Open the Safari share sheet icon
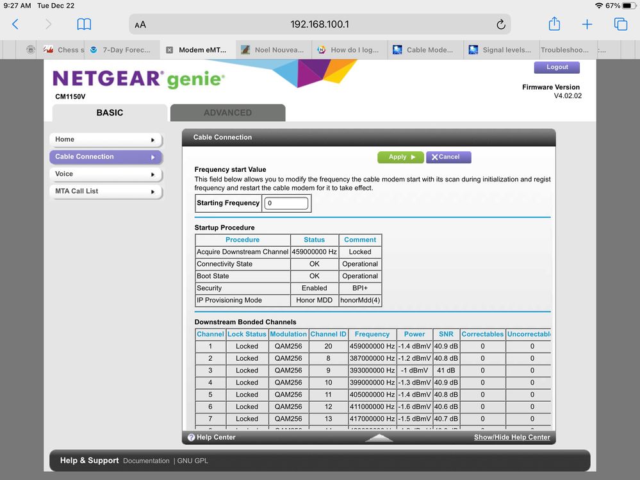This screenshot has height=480, width=640. click(x=554, y=24)
